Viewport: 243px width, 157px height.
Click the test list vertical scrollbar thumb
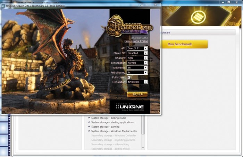pos(143,125)
